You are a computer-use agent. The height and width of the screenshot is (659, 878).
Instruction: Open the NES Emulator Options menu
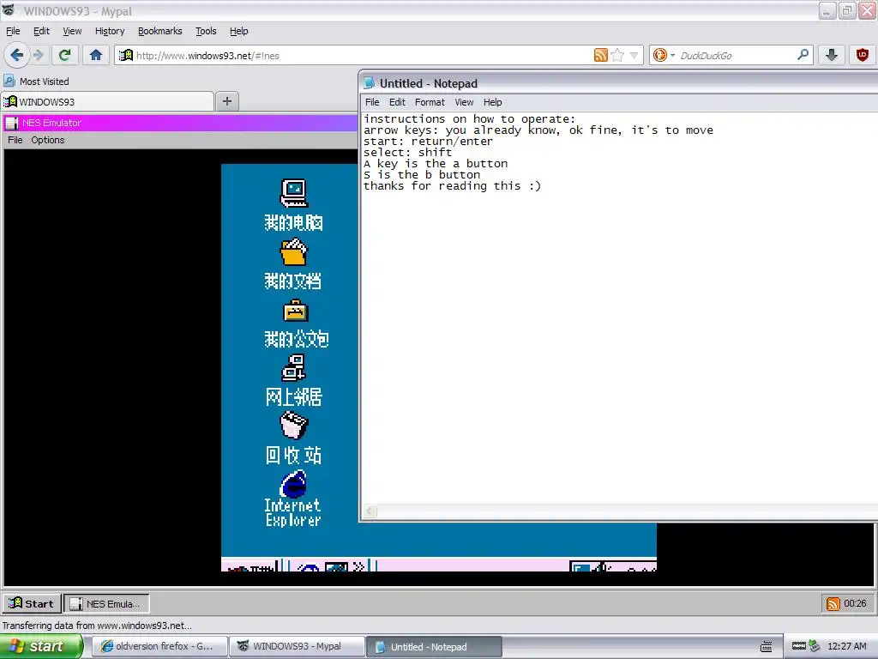pyautogui.click(x=48, y=140)
